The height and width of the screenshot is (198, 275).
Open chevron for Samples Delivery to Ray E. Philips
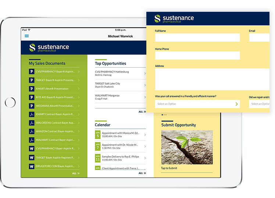click(145, 158)
